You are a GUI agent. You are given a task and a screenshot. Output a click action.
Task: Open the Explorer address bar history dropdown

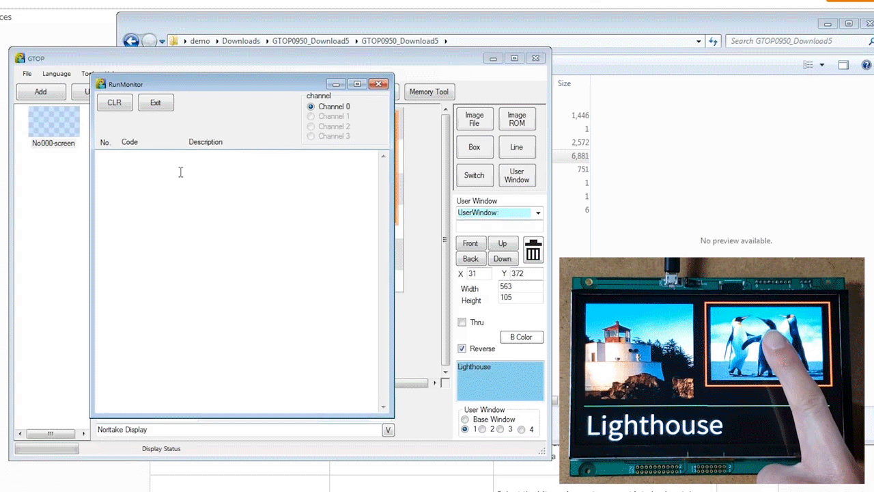tap(699, 41)
